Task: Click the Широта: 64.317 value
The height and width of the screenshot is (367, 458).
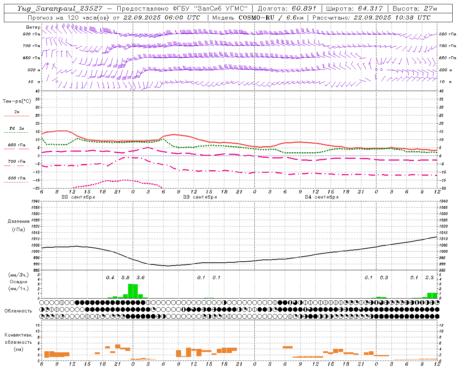Action: point(354,9)
